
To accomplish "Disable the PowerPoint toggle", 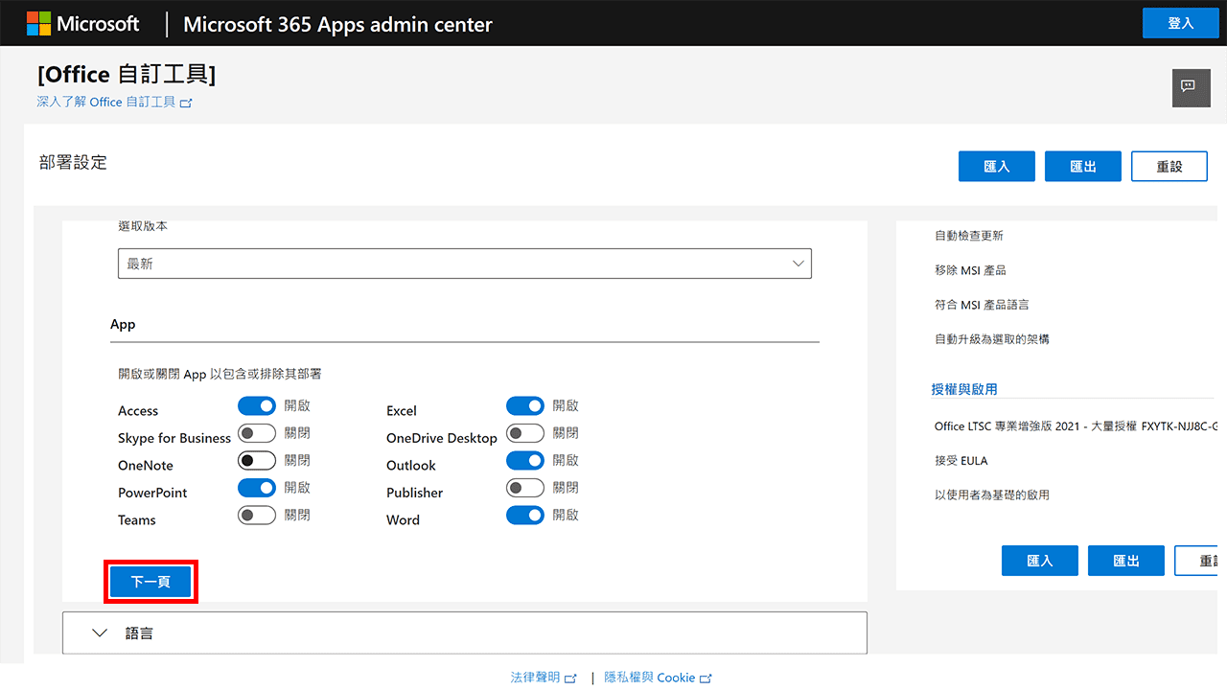I will click(256, 487).
